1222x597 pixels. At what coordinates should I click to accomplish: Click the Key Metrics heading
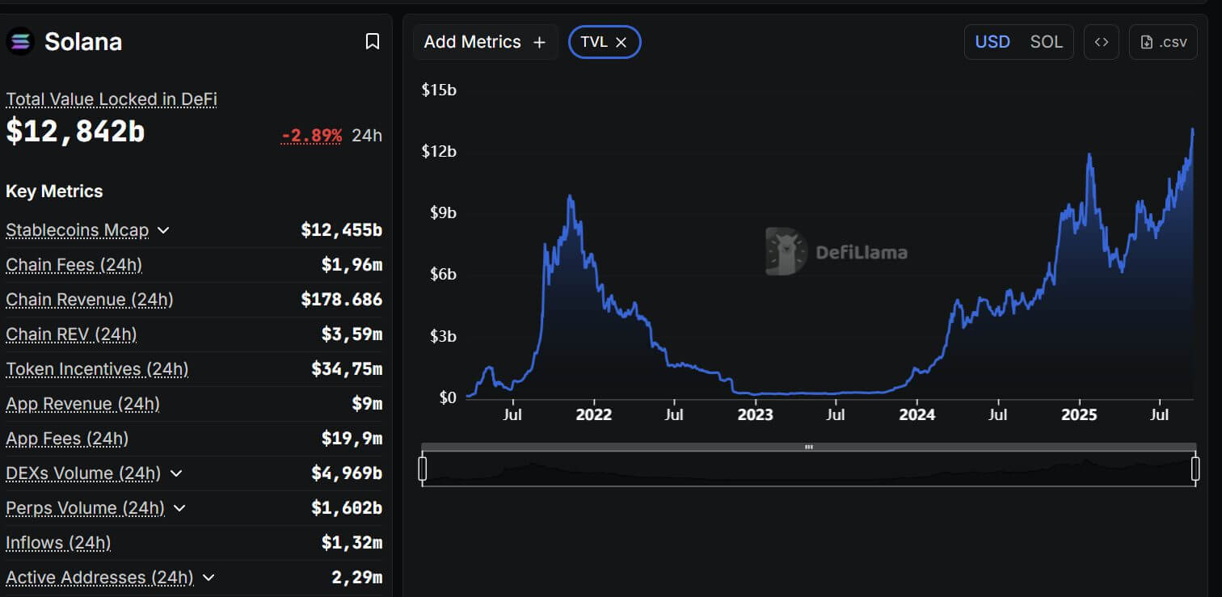[x=54, y=191]
